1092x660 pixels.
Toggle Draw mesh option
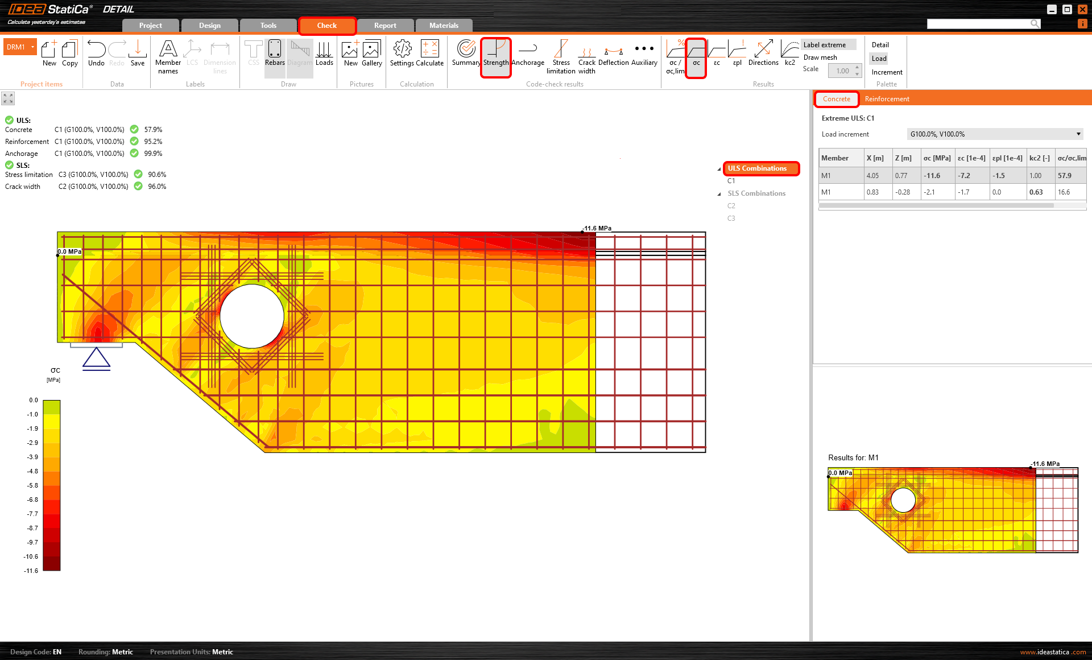(x=820, y=57)
